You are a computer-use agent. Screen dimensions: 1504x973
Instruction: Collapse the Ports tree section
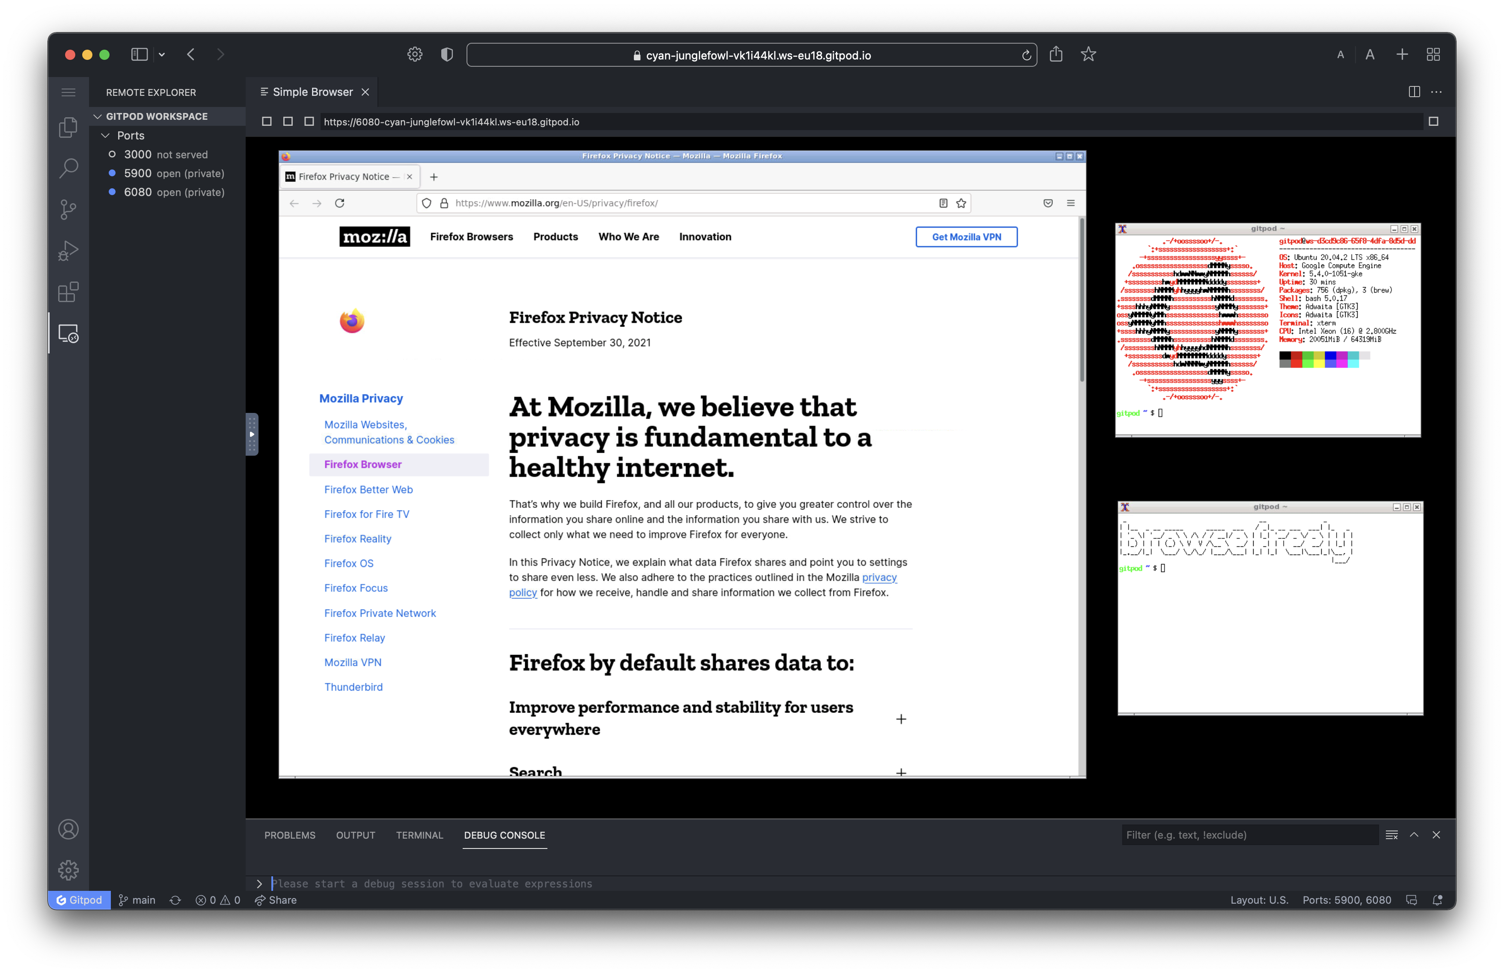pyautogui.click(x=106, y=135)
